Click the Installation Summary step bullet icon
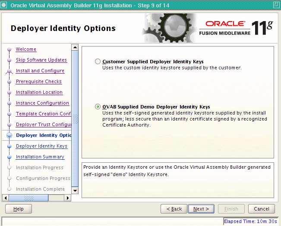 pyautogui.click(x=9, y=157)
